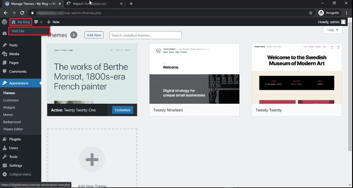Open the Themes submenu link
353x188 pixels.
[x=9, y=93]
